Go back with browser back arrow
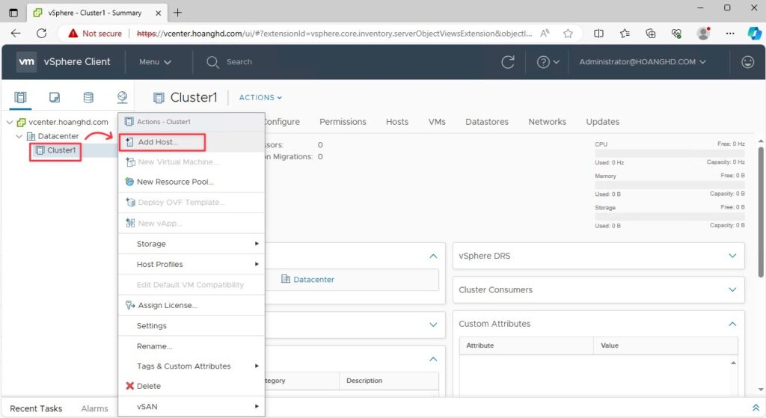The width and height of the screenshot is (766, 418). click(x=16, y=33)
